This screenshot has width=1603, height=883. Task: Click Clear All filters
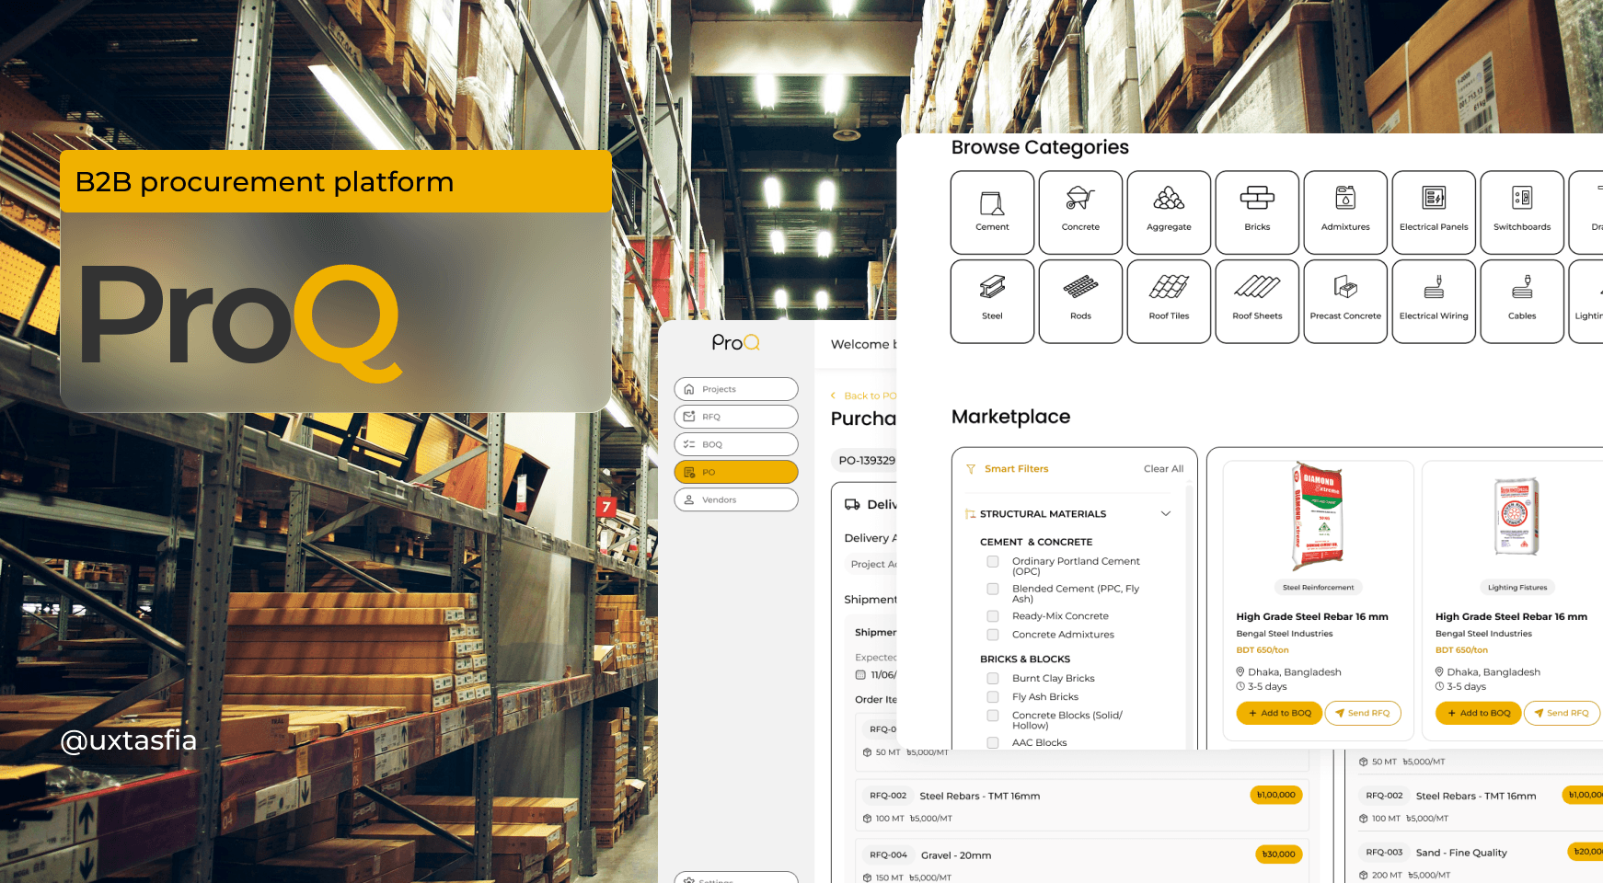(x=1163, y=469)
